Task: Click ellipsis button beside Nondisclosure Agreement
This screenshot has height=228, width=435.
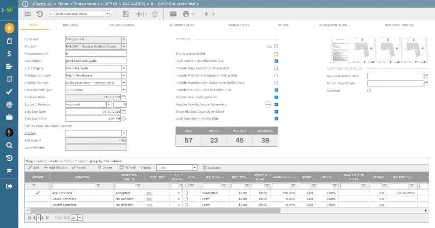Action: tap(268, 104)
